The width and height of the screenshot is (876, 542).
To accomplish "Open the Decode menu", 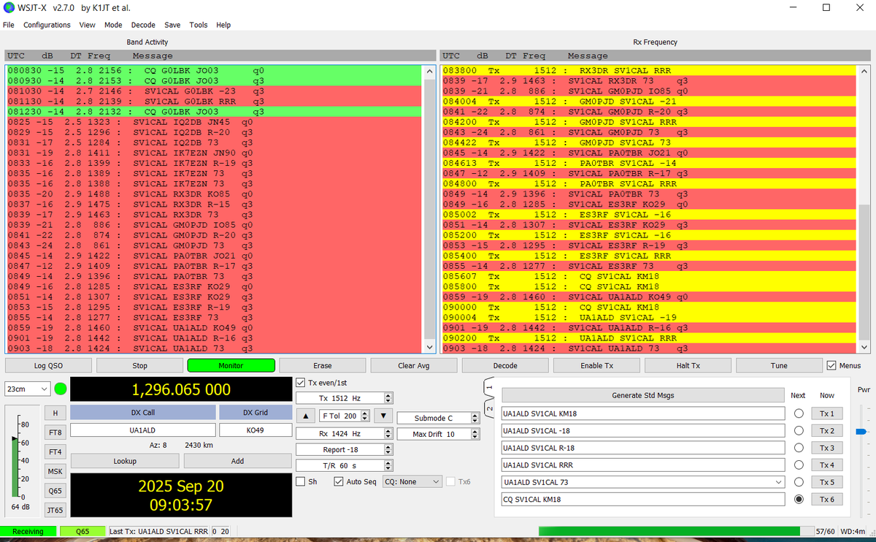I will [x=143, y=25].
